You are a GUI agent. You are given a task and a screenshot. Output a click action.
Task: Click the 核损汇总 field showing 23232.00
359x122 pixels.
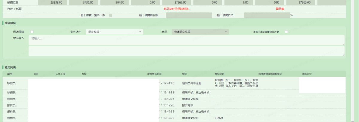pyautogui.click(x=53, y=3)
